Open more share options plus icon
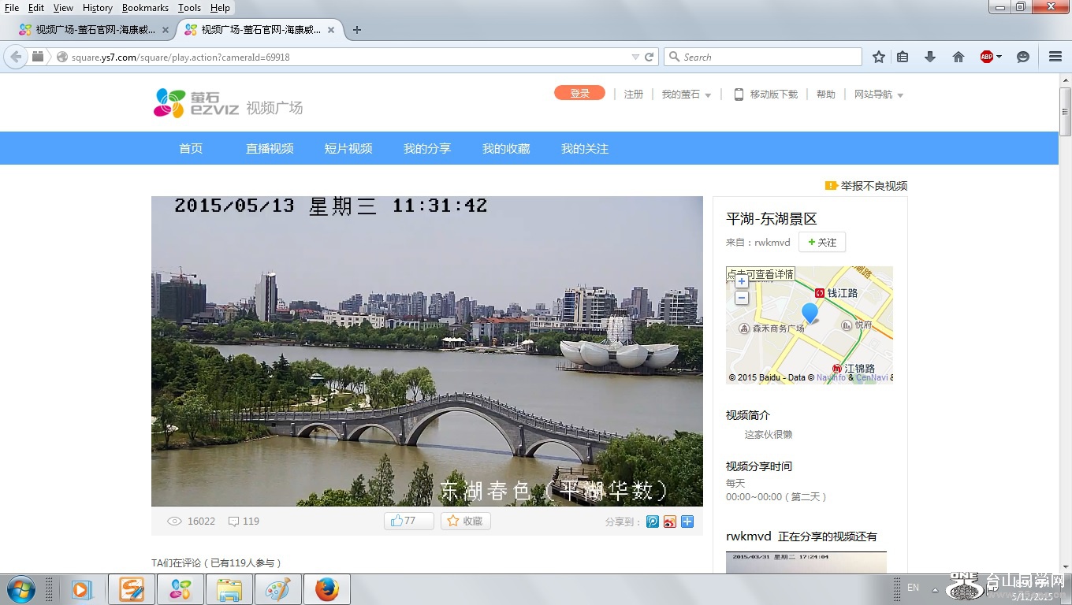Image resolution: width=1072 pixels, height=605 pixels. [687, 521]
